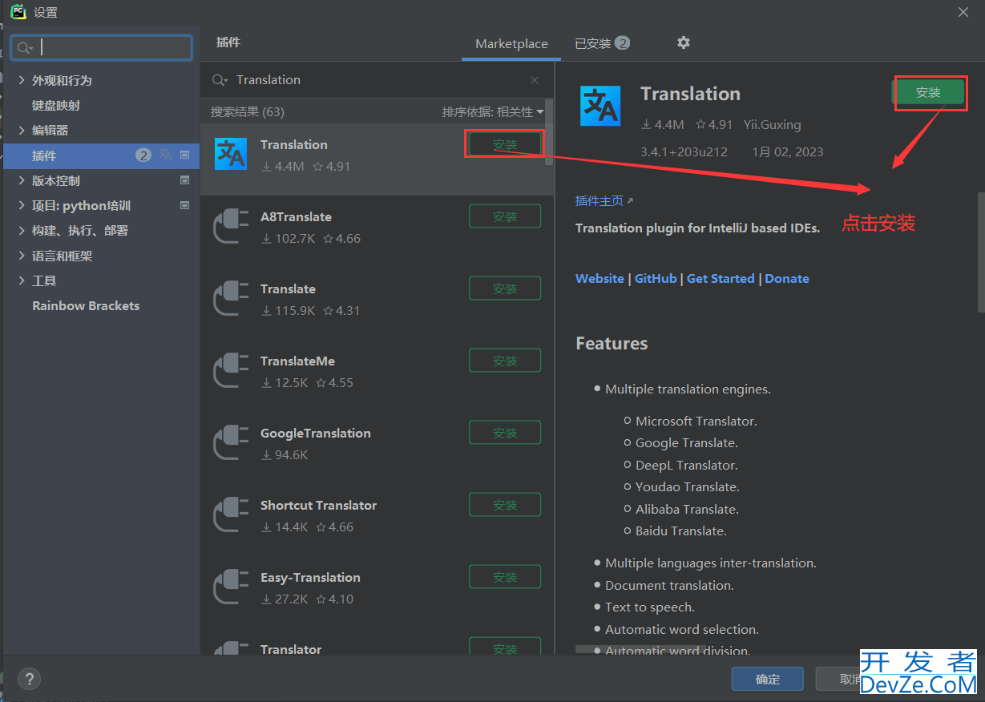Select the Translation plugin icon in results
The height and width of the screenshot is (702, 985).
[231, 154]
